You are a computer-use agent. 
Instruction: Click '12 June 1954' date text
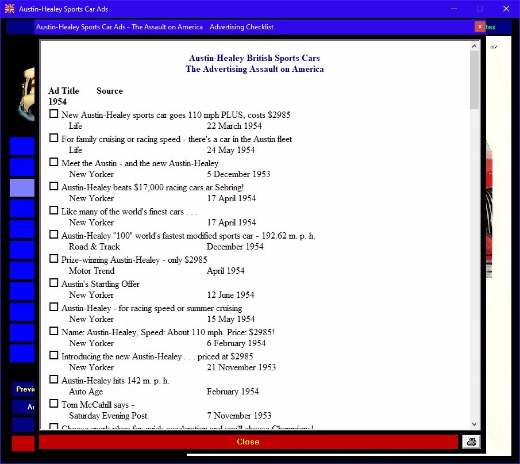[x=230, y=295]
